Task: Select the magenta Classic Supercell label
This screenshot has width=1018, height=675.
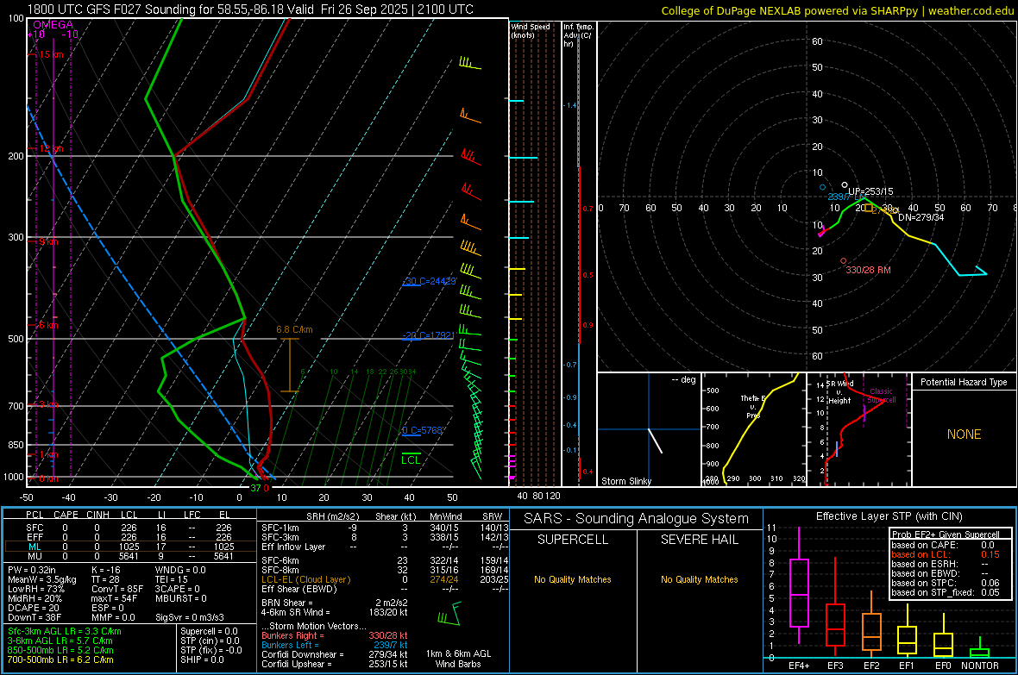Action: pyautogui.click(x=881, y=396)
